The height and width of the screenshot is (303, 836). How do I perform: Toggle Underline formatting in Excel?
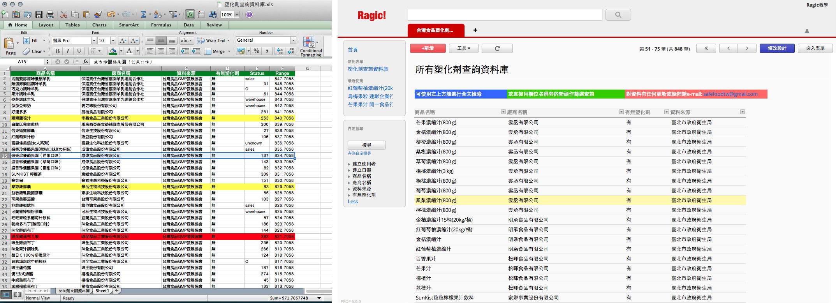tap(79, 51)
